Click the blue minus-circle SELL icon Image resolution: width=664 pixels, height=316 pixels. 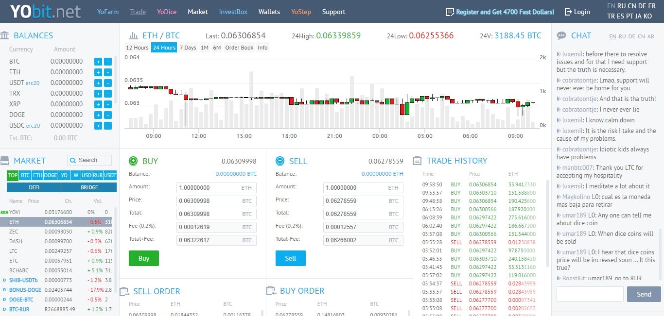(280, 161)
